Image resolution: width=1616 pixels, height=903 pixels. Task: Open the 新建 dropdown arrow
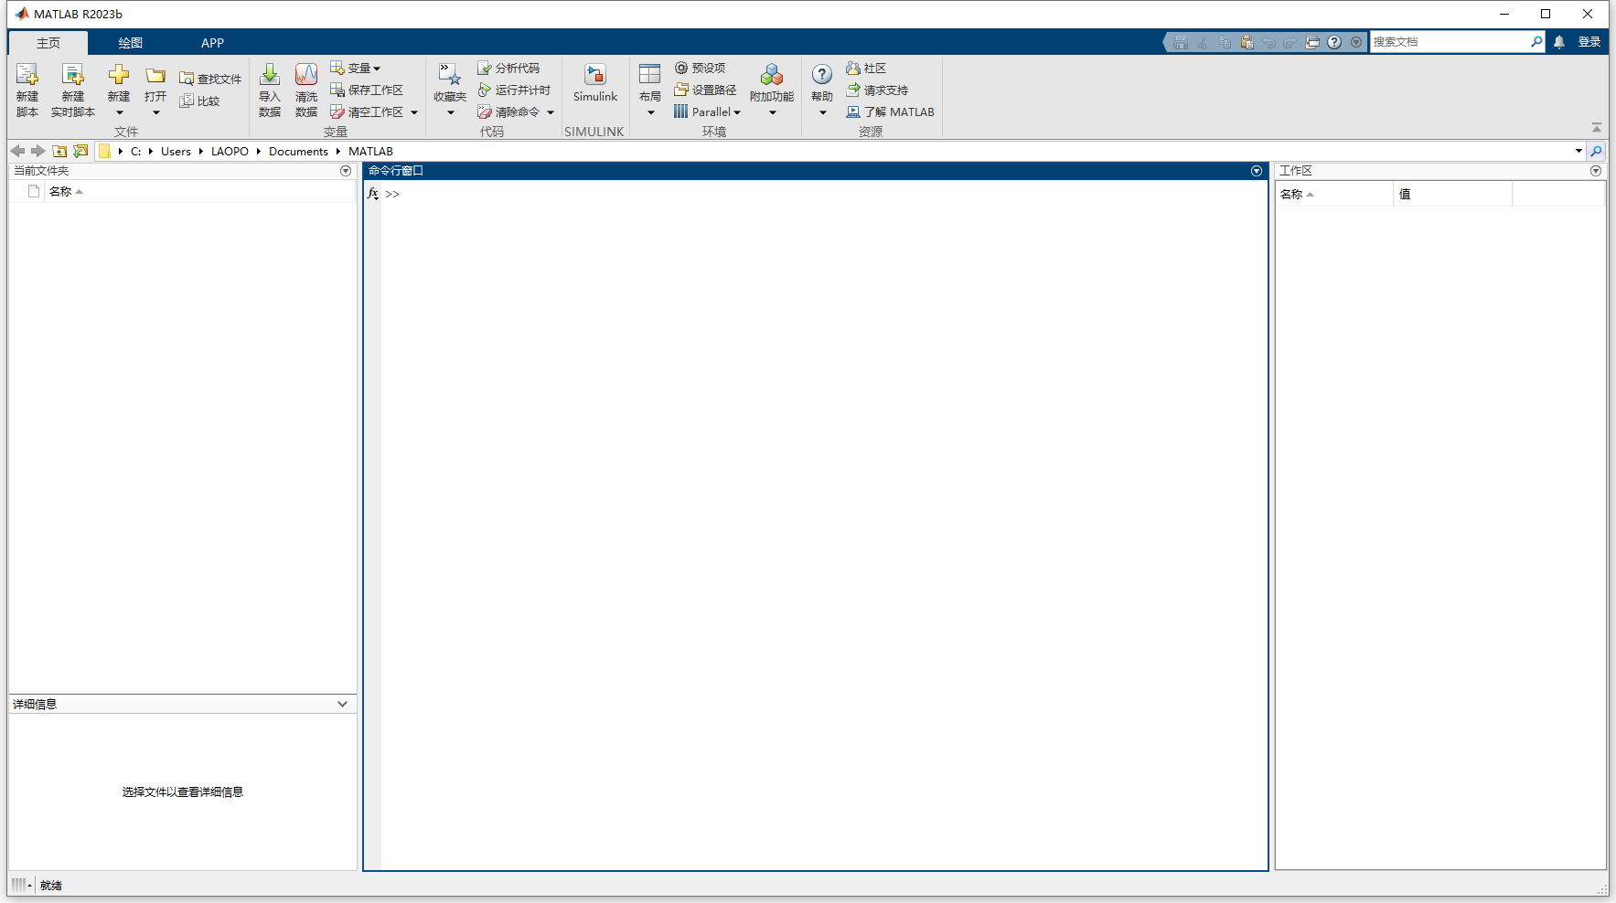(x=119, y=112)
